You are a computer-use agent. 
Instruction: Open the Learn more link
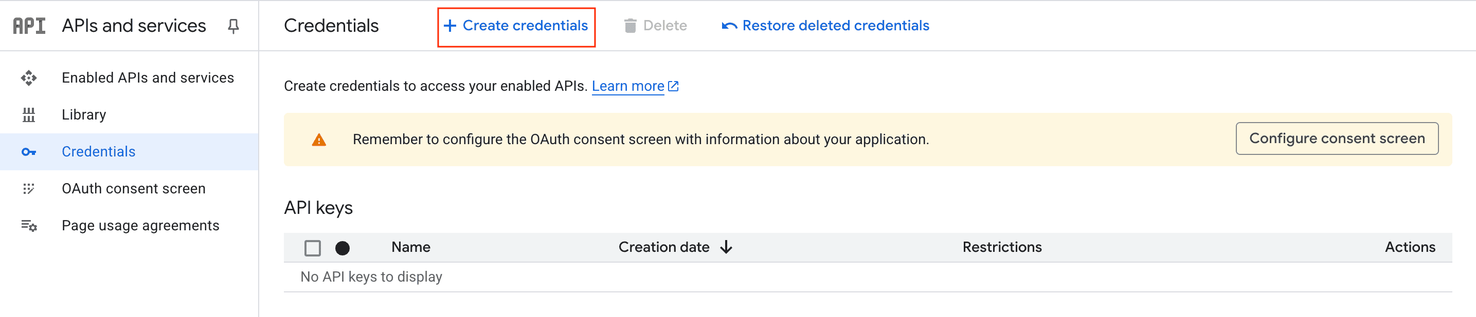(x=628, y=86)
